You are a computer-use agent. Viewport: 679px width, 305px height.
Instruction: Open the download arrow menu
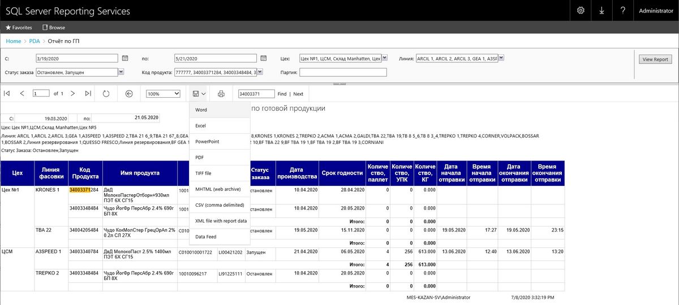[x=601, y=11]
